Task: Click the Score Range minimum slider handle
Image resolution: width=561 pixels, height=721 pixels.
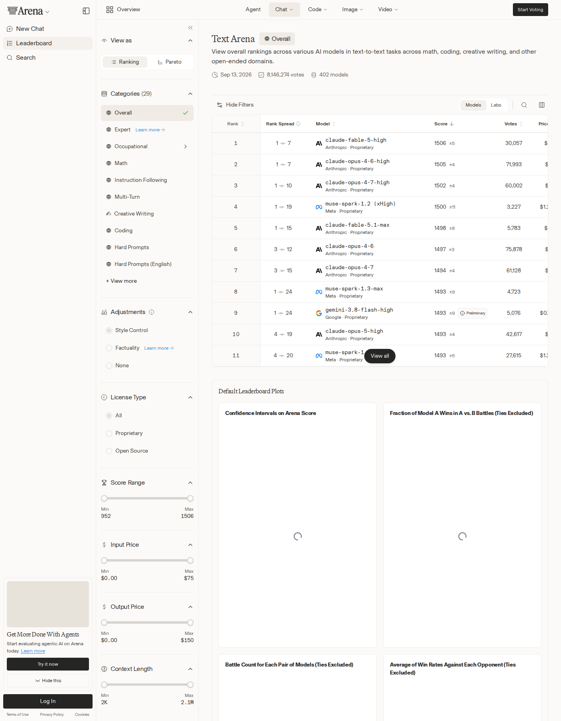Action: [x=104, y=498]
